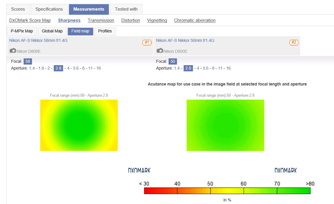Click the second Nikon D800E camera label
This screenshot has height=204, width=334.
(175, 51)
